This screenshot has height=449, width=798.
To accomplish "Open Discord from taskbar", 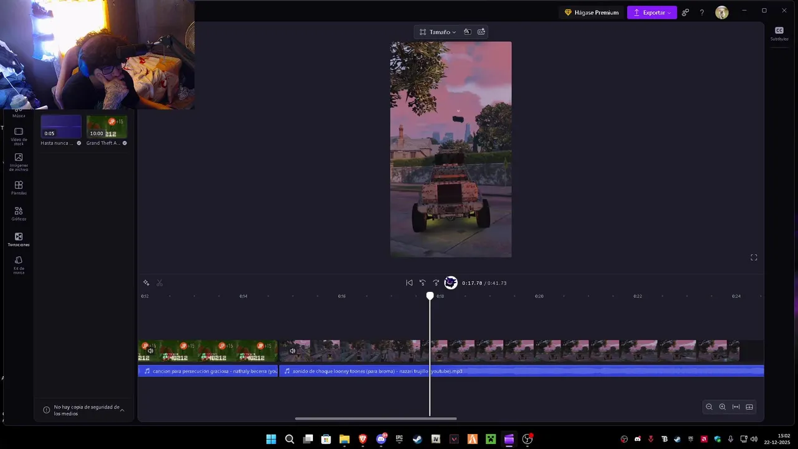I will tap(381, 439).
